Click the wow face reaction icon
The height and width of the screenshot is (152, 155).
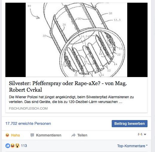tap(17, 146)
